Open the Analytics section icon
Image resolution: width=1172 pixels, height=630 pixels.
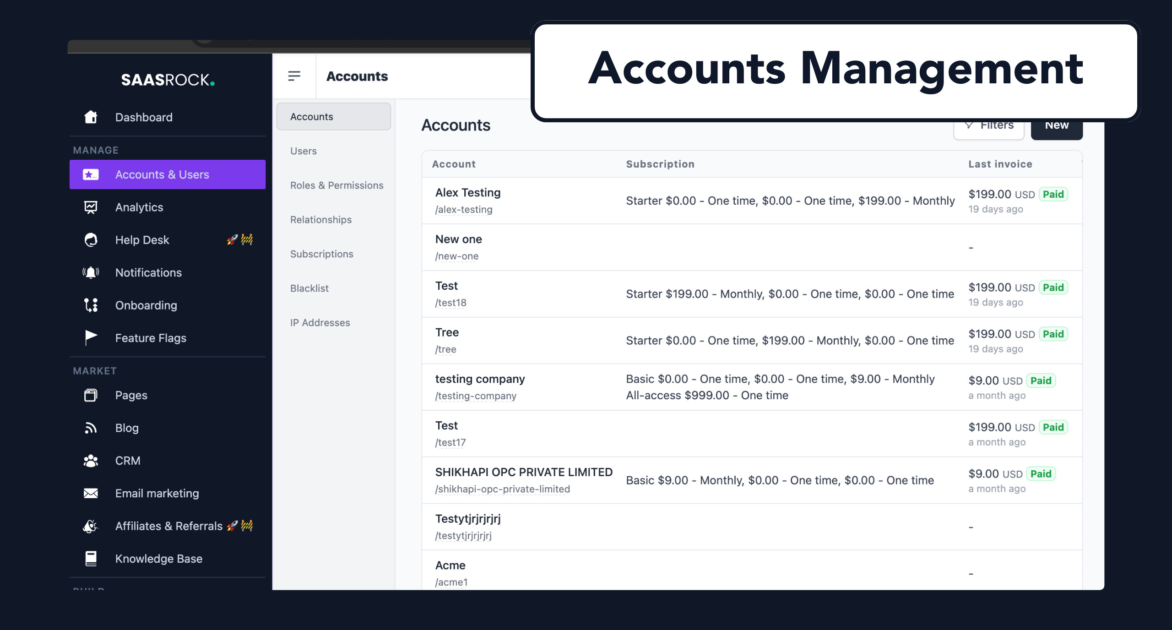pyautogui.click(x=92, y=207)
